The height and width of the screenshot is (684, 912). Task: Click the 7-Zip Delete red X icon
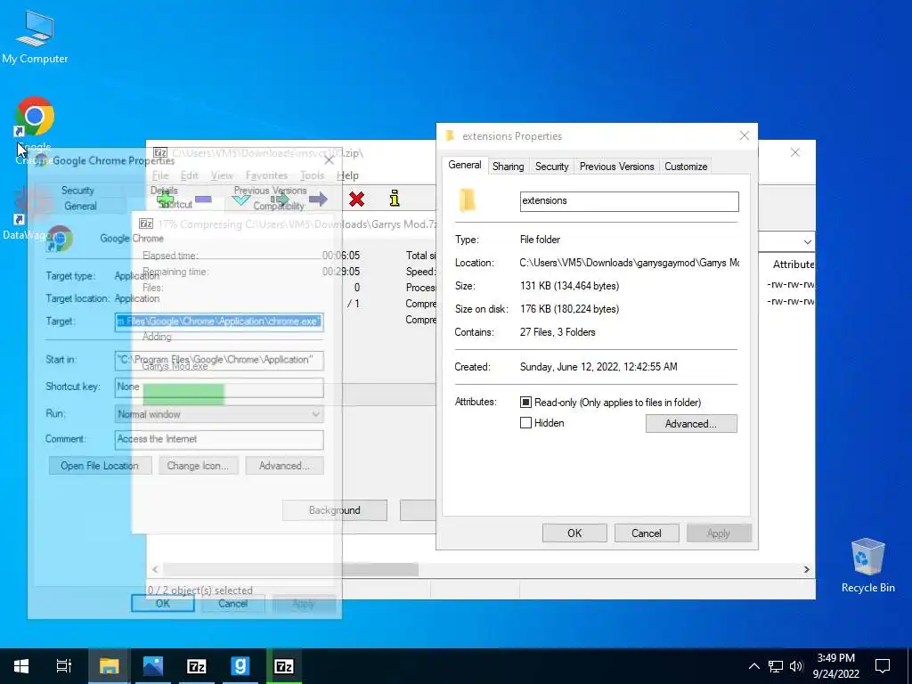pyautogui.click(x=356, y=199)
